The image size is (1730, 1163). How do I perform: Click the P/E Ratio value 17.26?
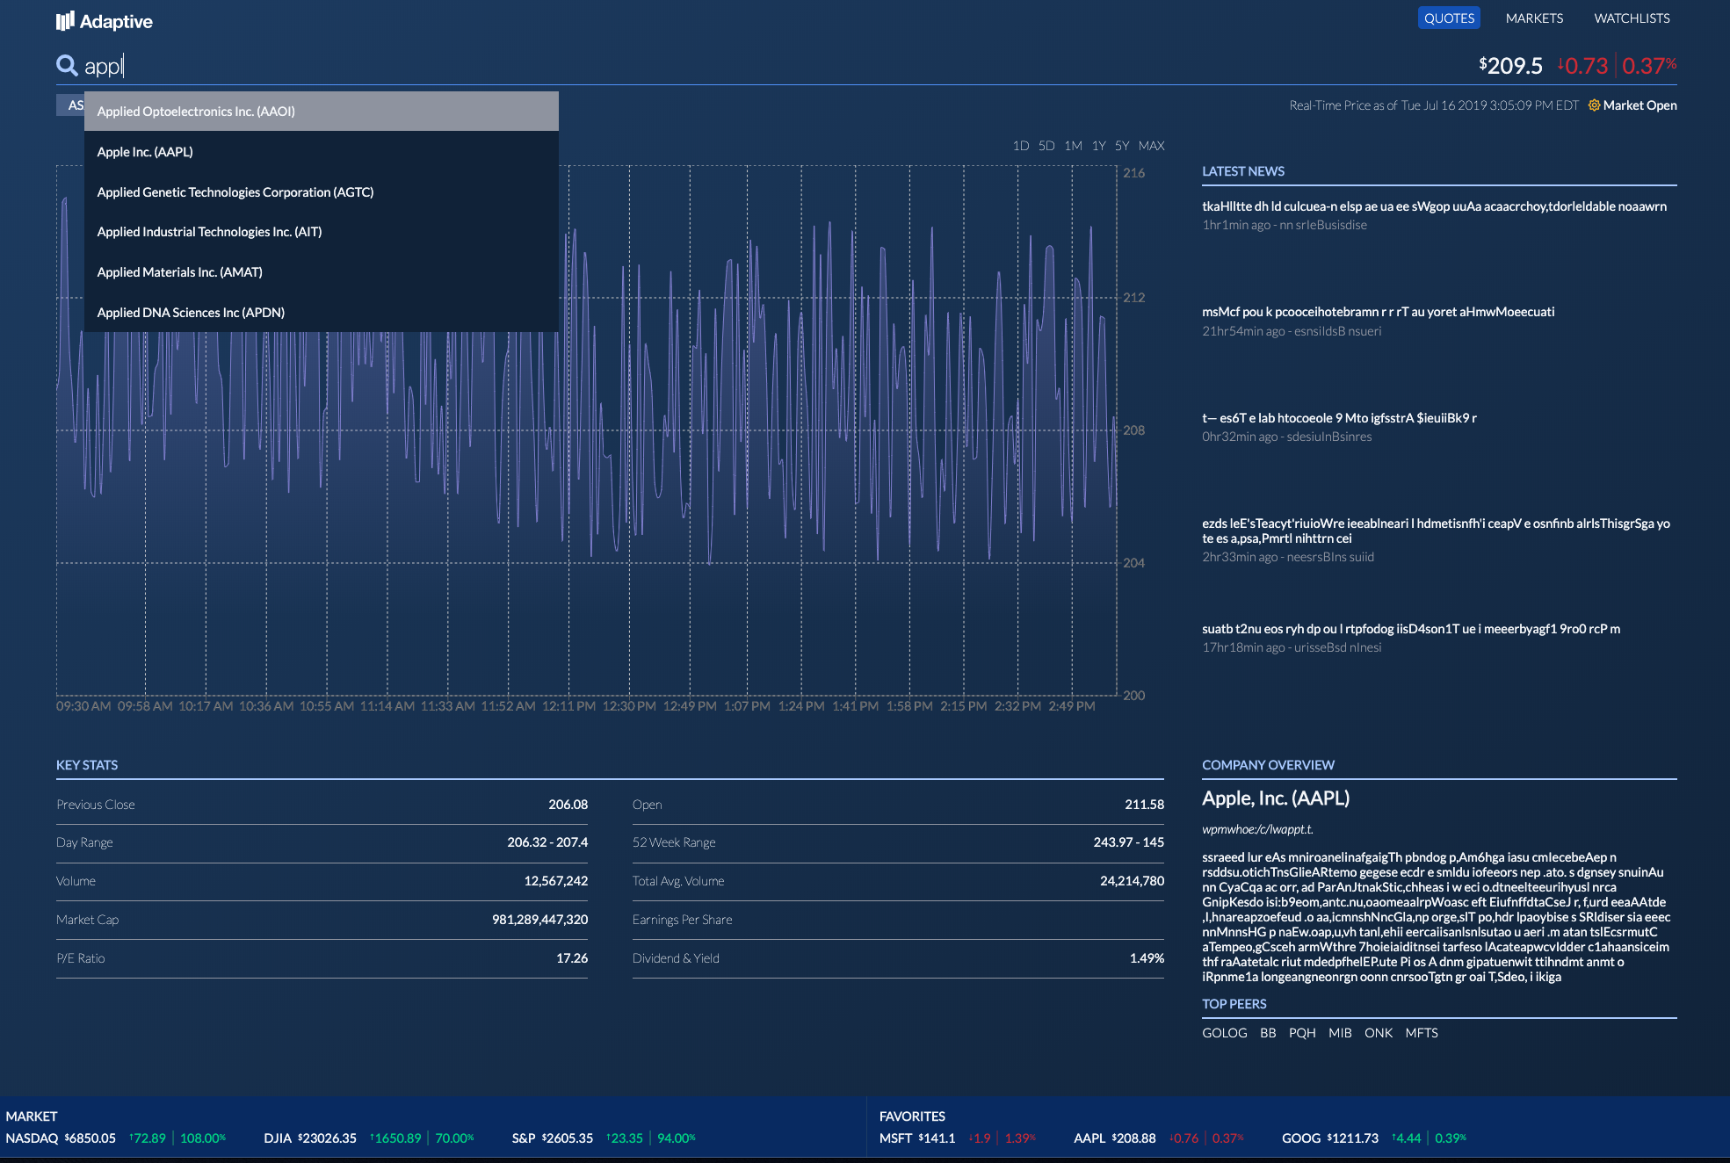point(572,958)
